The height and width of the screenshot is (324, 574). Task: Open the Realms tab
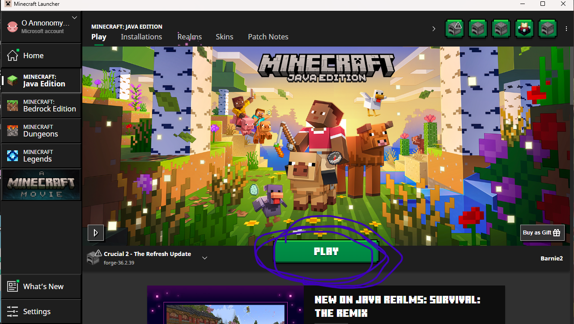190,37
